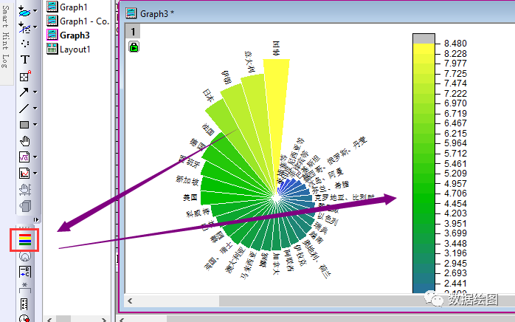Click the rescale hand tool
The image size is (515, 322).
(25, 189)
